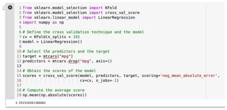Image resolution: width=227 pixels, height=110 pixels.
Task: Click the 'neg_mean_absolute_error' scoring string
Action: pos(189,76)
